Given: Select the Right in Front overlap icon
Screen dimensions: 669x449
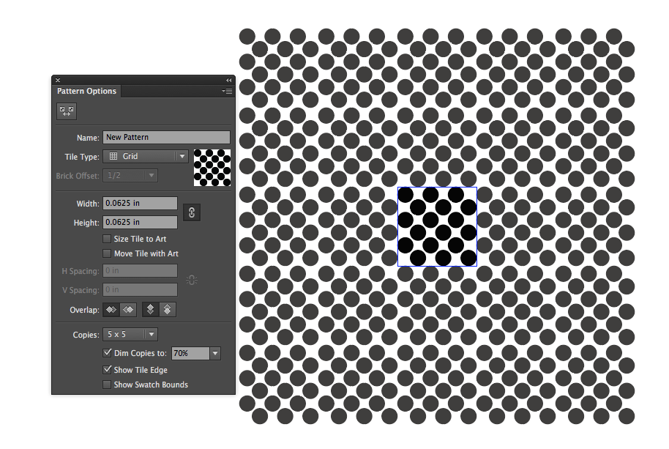Looking at the screenshot, I should tap(127, 309).
